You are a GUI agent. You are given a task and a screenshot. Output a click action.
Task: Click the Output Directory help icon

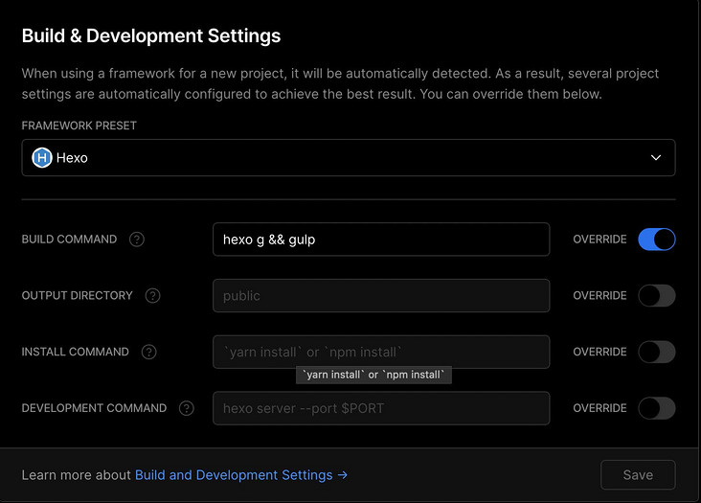(x=153, y=296)
